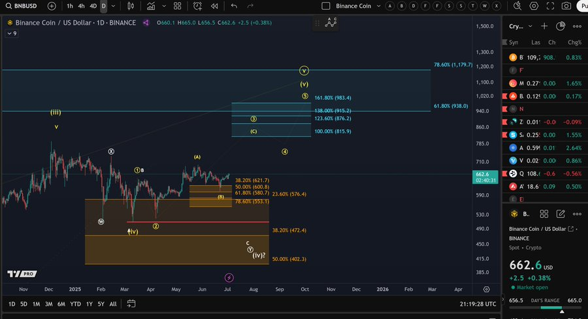The height and width of the screenshot is (319, 588).
Task: Add a symbol to the watchlist
Action: click(x=544, y=26)
